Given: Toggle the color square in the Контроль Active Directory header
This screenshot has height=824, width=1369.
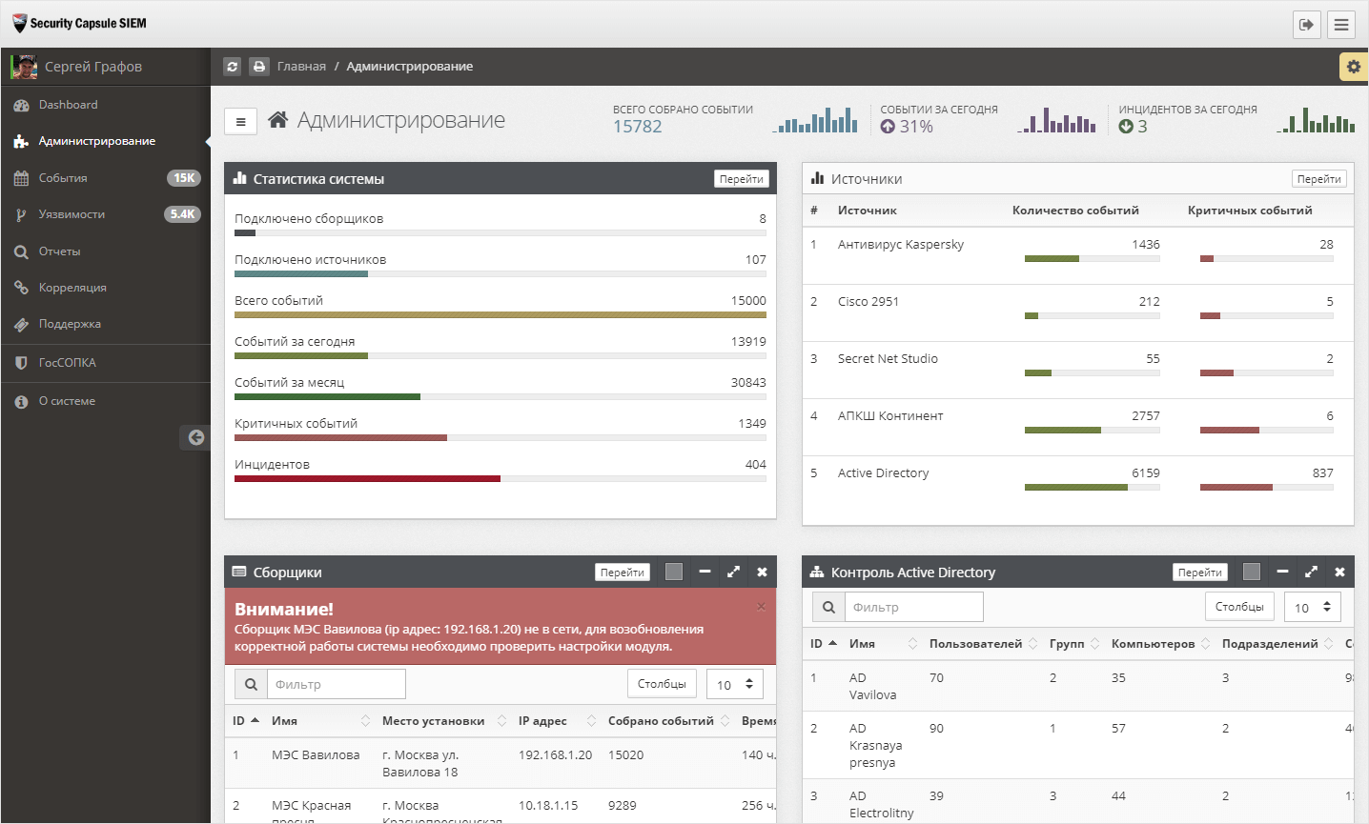Looking at the screenshot, I should point(1252,572).
